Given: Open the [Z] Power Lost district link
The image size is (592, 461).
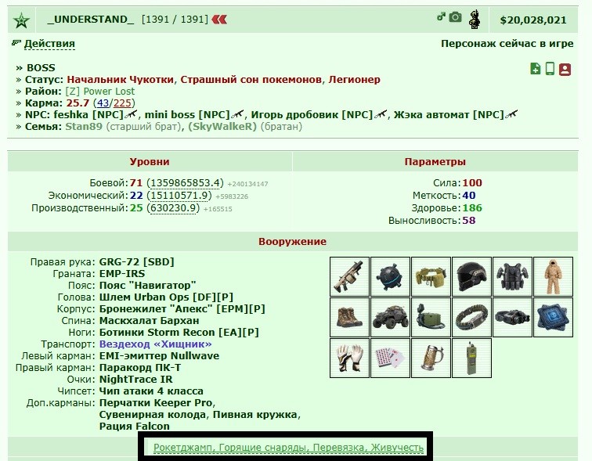Looking at the screenshot, I should (x=99, y=92).
